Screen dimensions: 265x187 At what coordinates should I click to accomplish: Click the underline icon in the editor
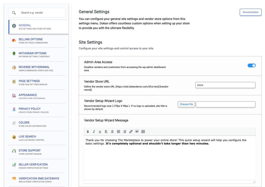(x=100, y=132)
